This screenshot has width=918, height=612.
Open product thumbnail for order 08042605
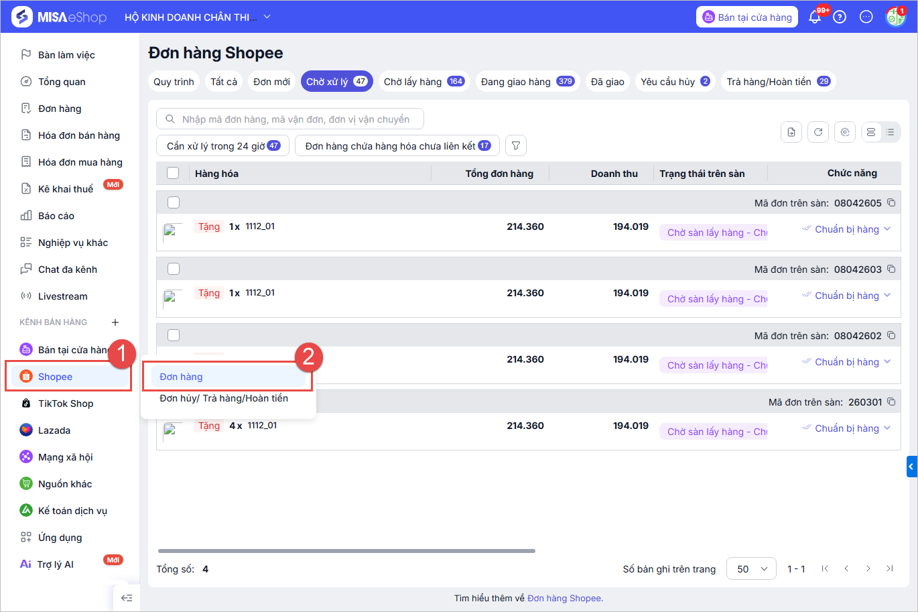[x=172, y=232]
